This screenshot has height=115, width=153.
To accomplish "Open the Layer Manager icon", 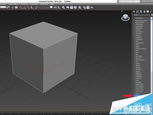I will point(63,7).
